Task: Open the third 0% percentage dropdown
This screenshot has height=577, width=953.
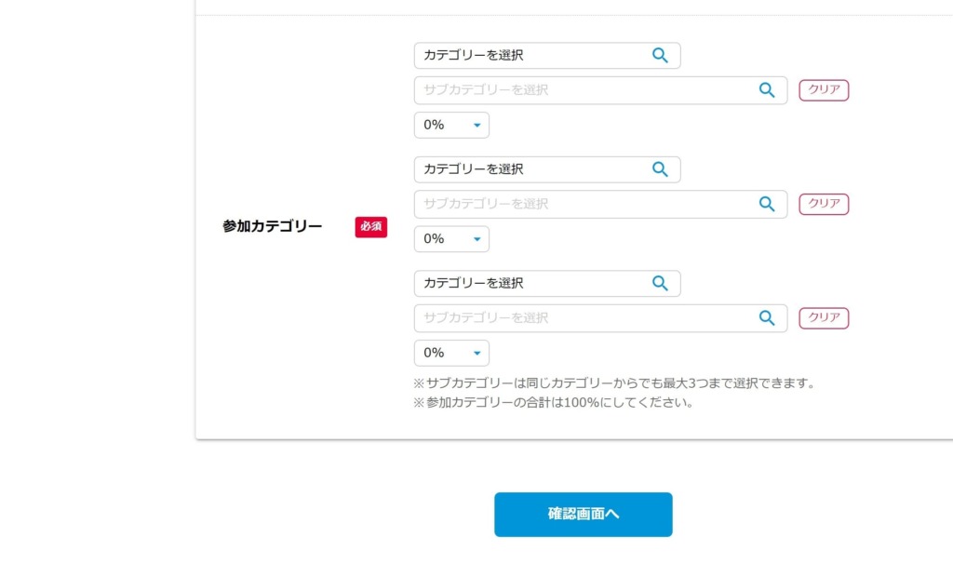Action: (x=451, y=354)
